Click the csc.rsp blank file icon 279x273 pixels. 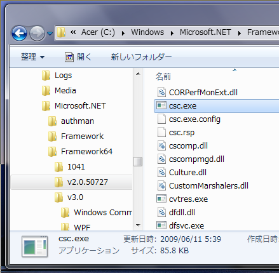[161, 132]
